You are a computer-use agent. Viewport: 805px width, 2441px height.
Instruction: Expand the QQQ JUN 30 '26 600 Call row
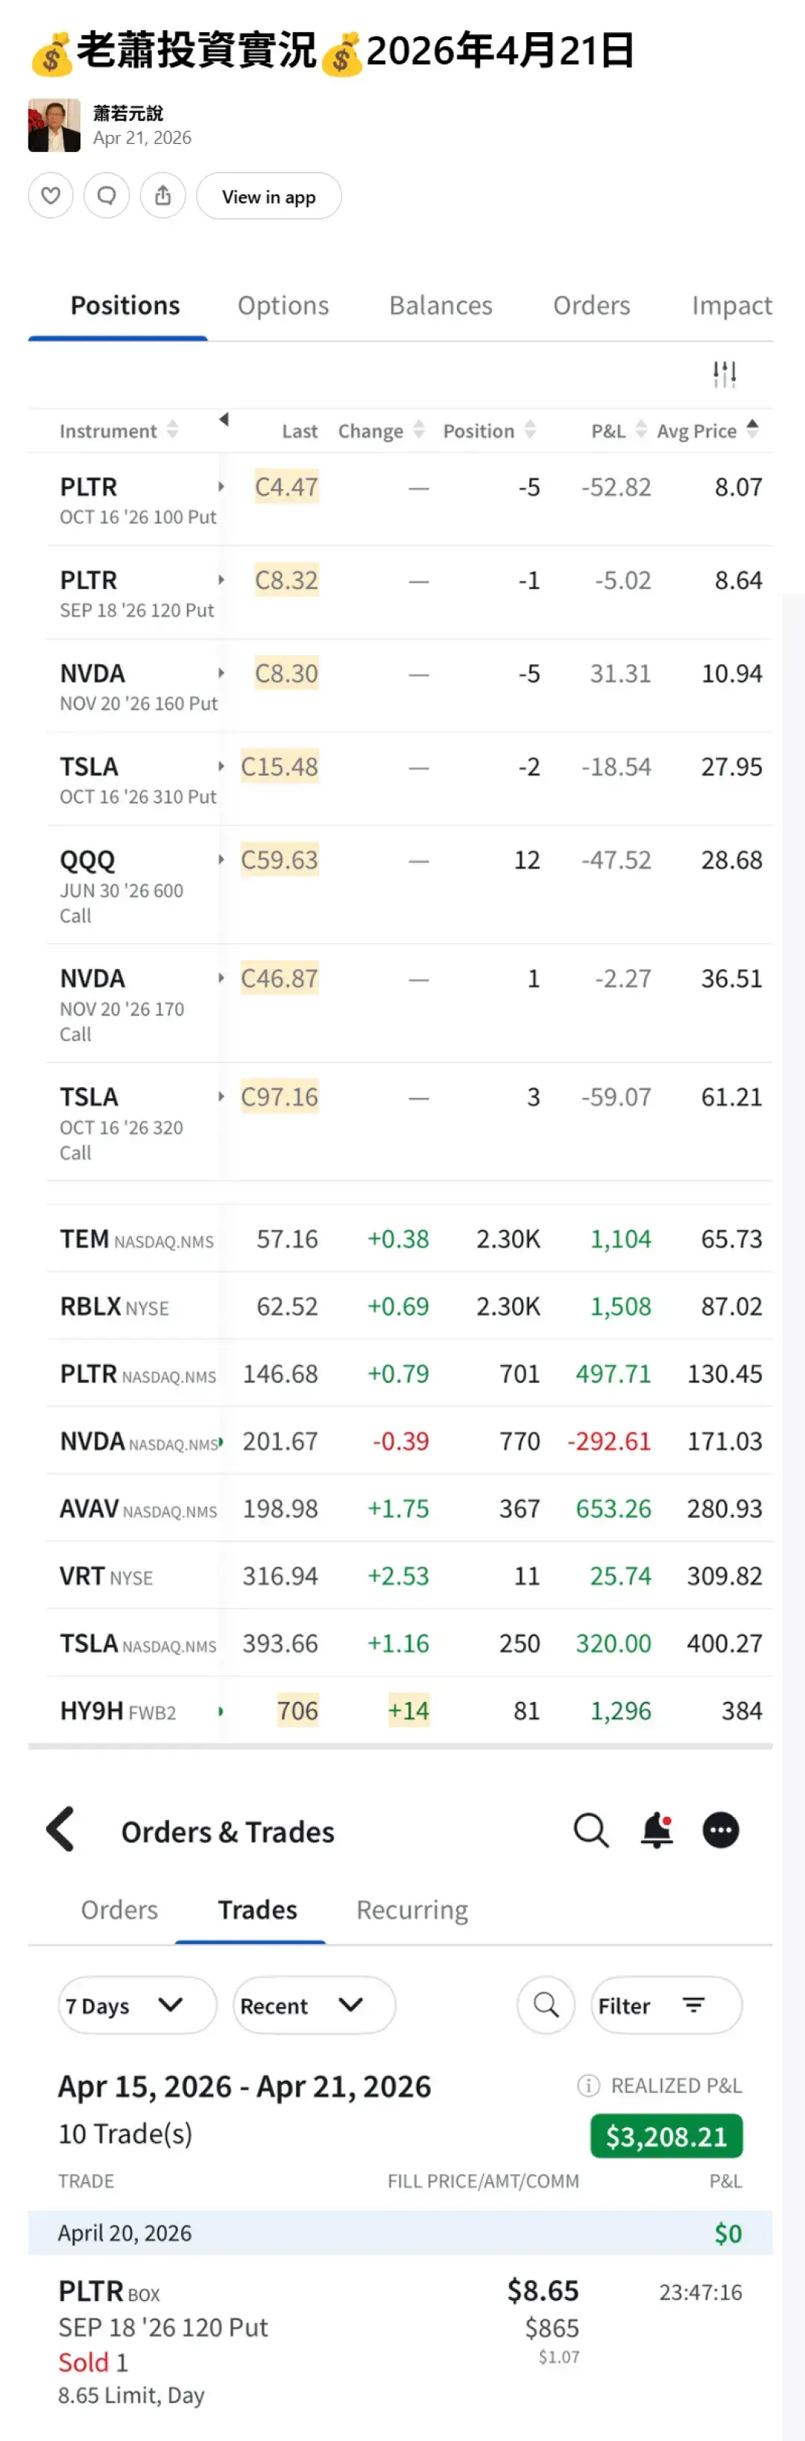[x=221, y=860]
